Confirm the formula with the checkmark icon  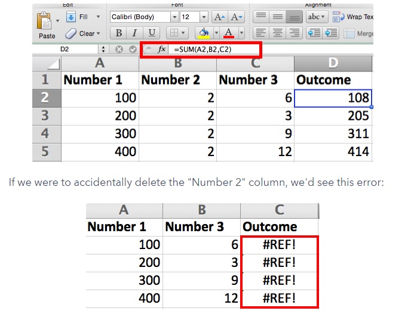(x=133, y=49)
